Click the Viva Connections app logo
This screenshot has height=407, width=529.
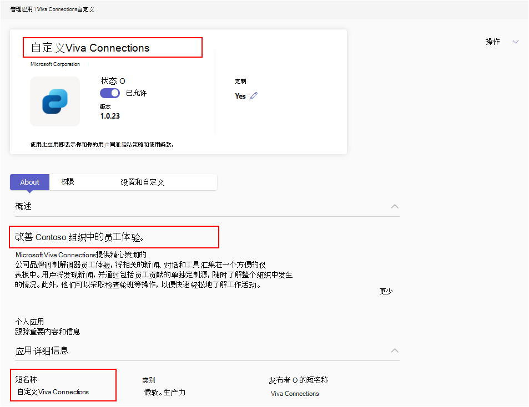[x=54, y=101]
